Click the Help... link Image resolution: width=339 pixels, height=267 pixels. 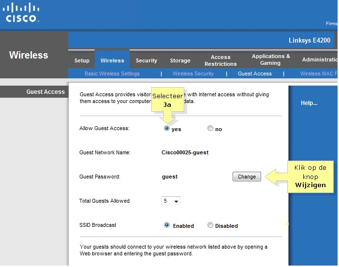pyautogui.click(x=309, y=103)
